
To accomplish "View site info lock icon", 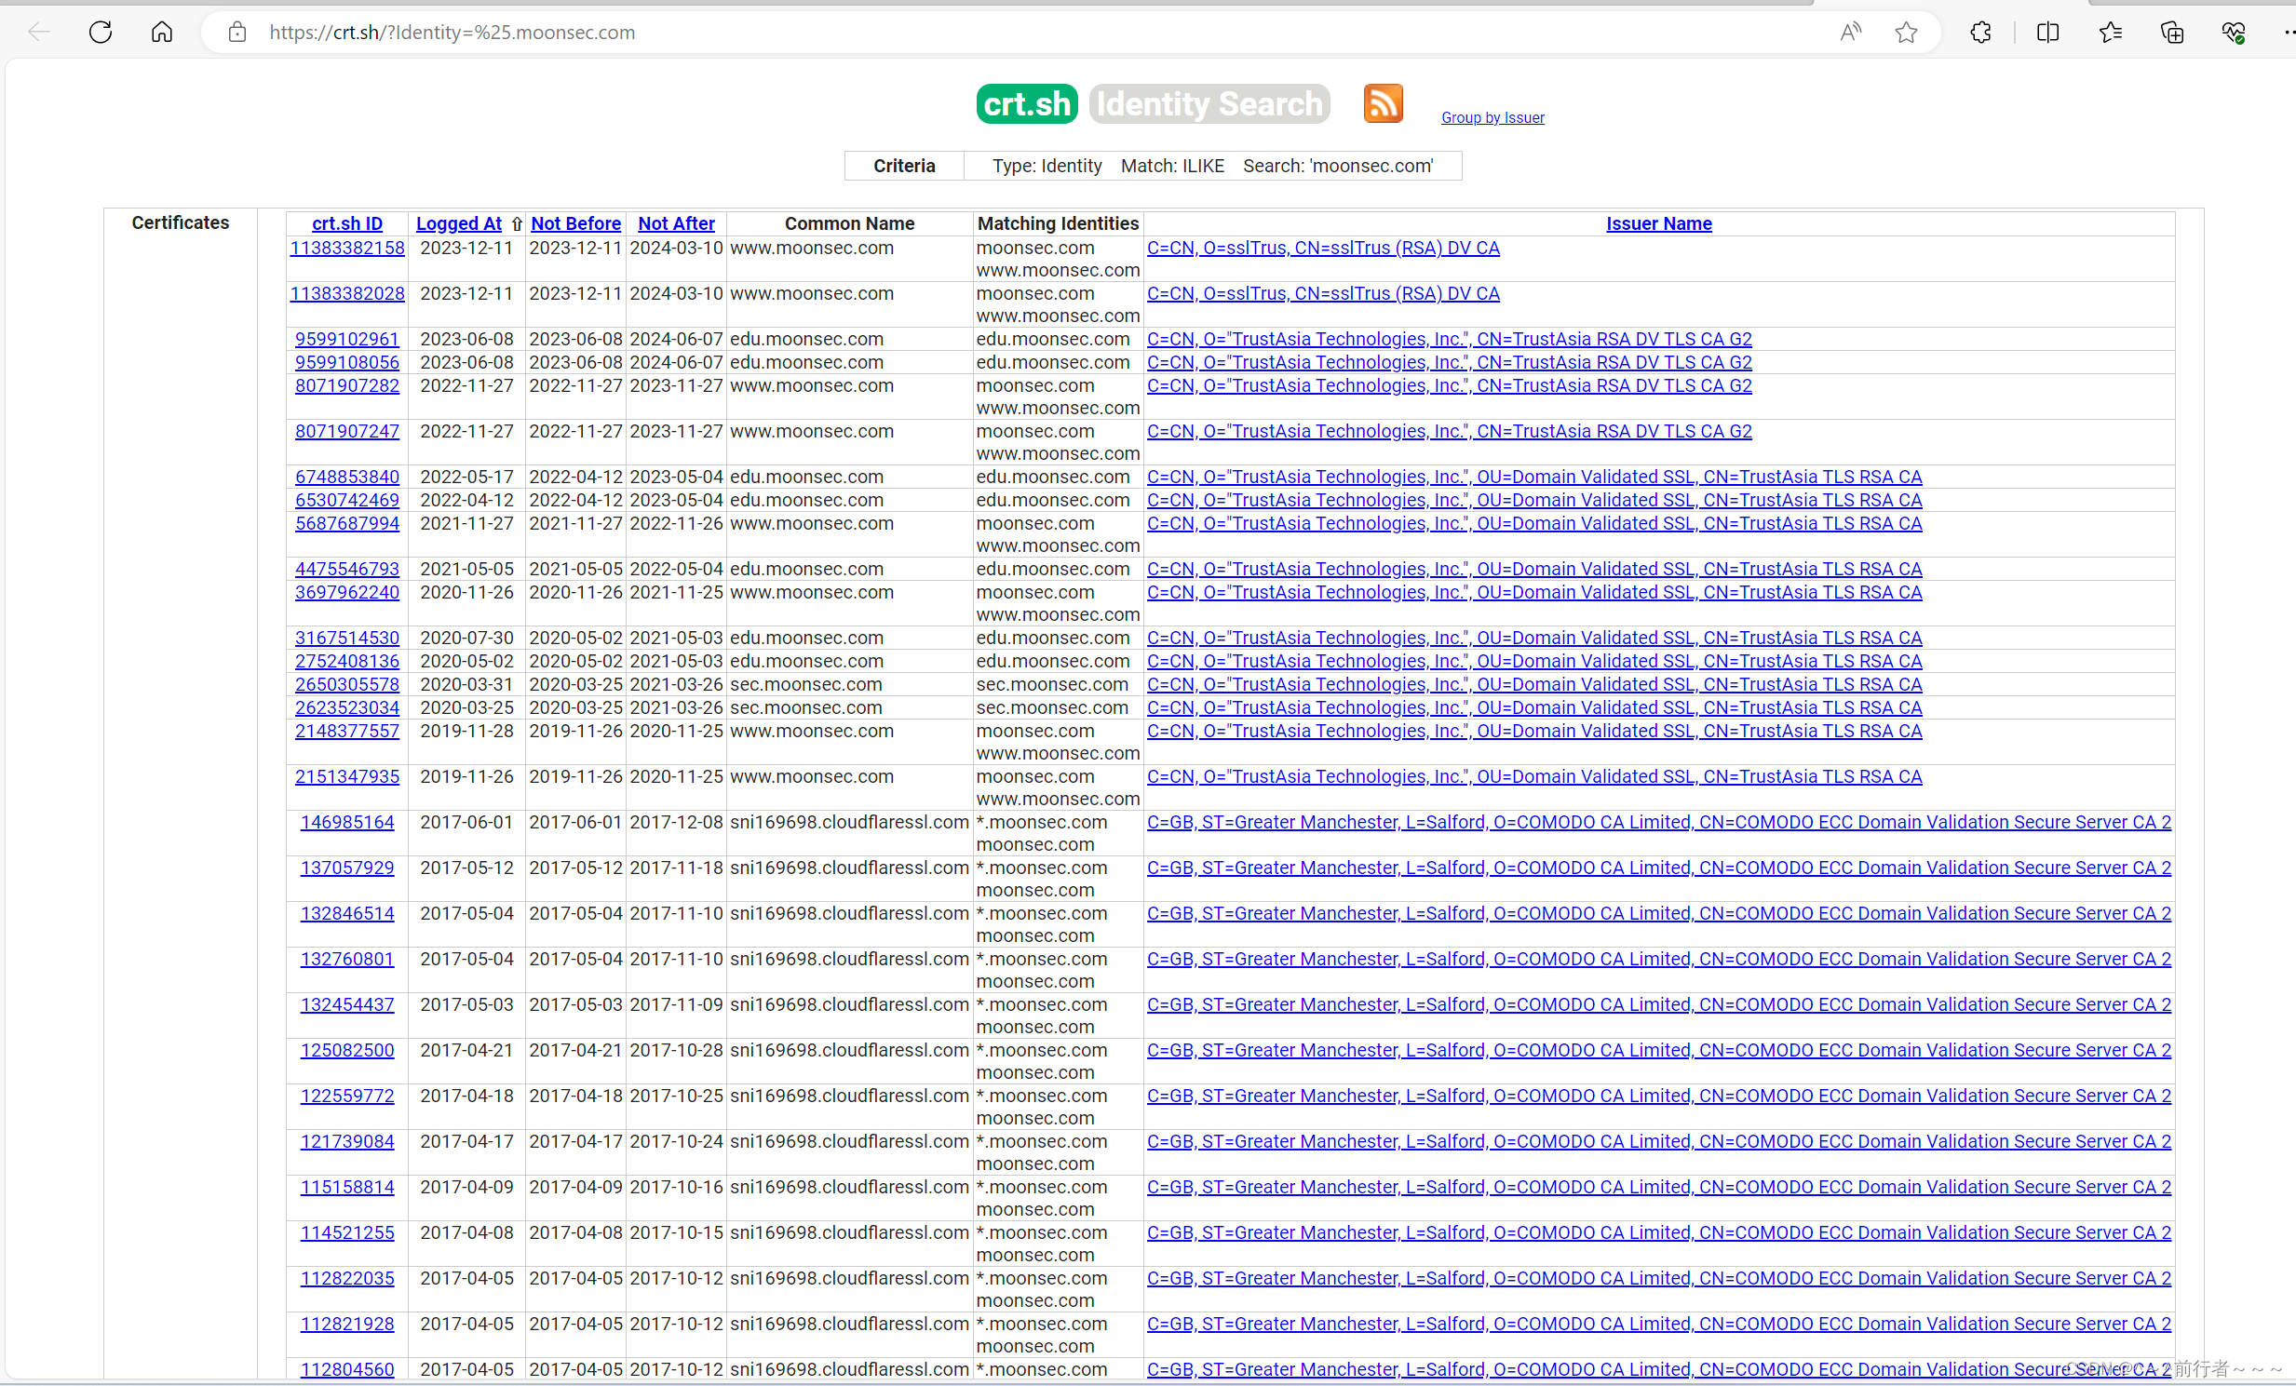I will click(237, 33).
